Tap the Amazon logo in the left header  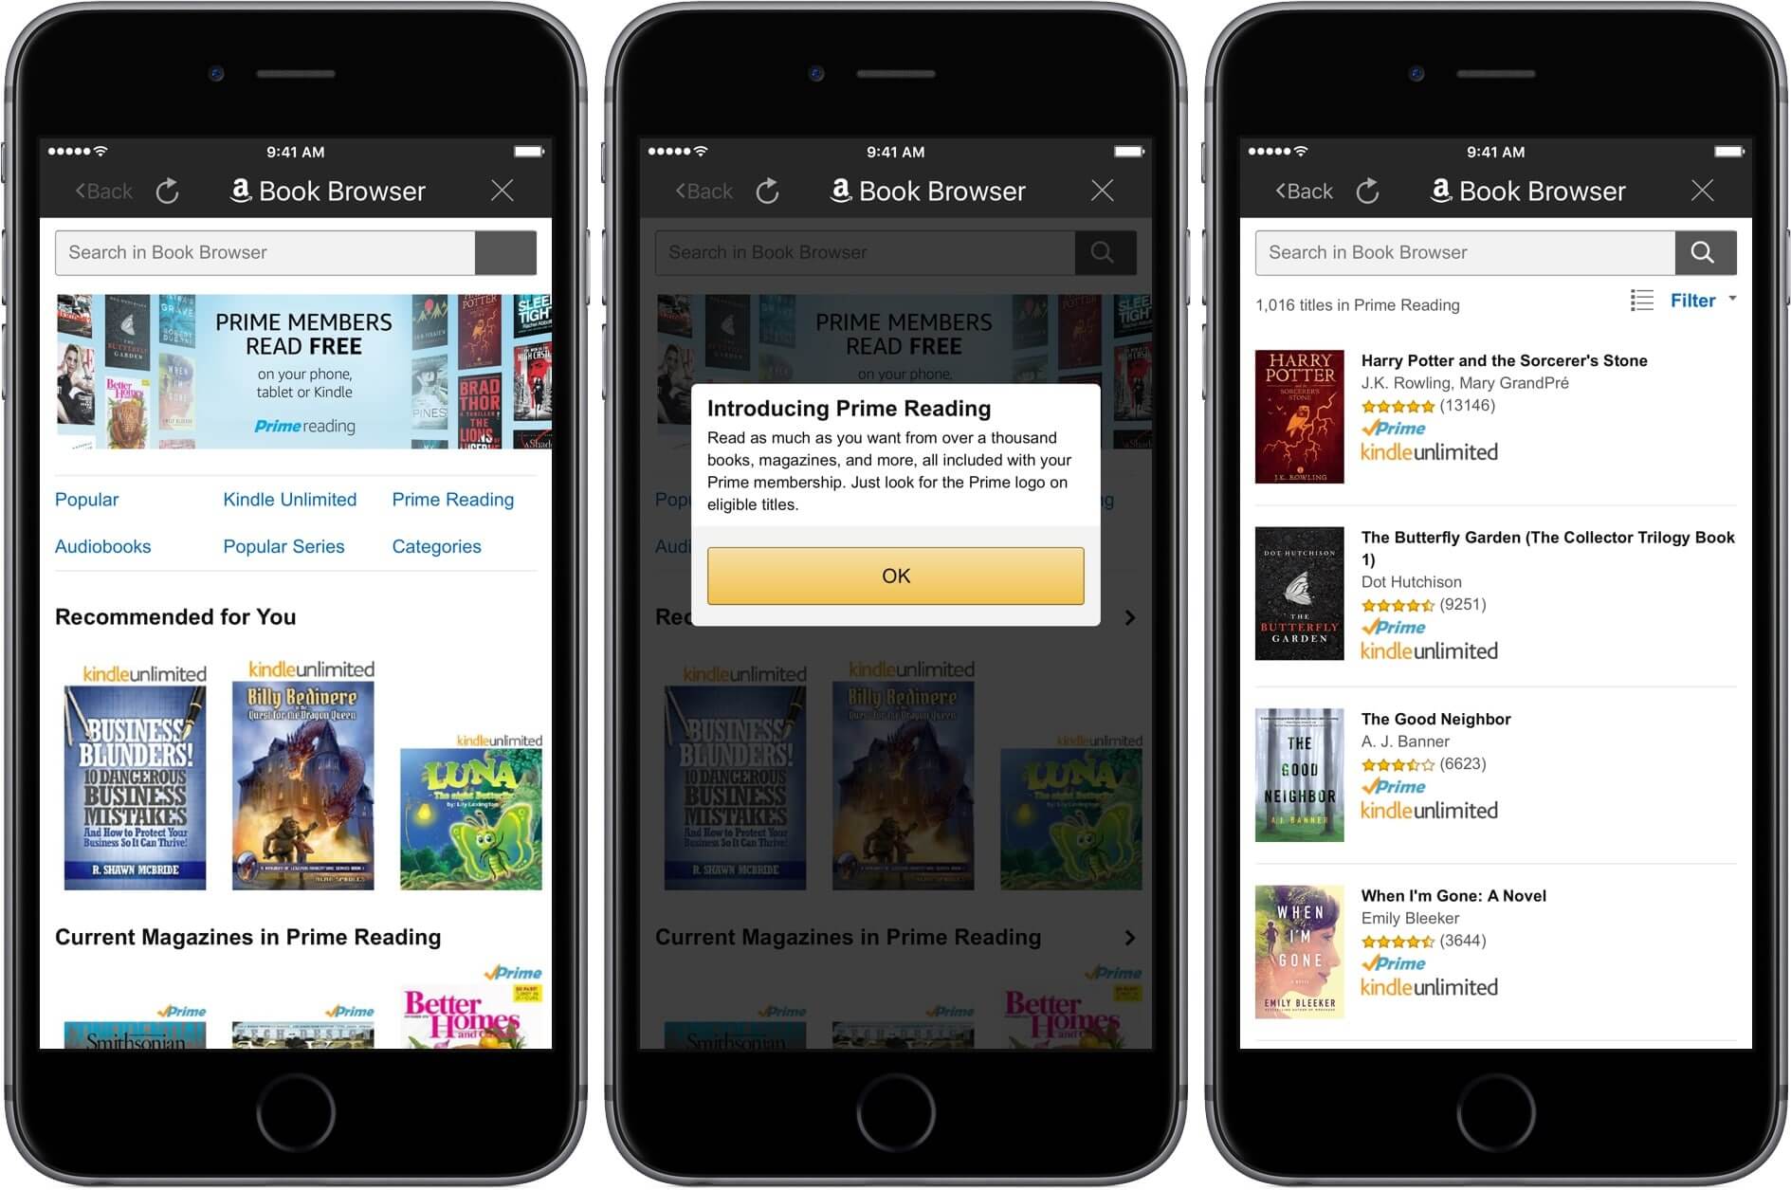pyautogui.click(x=241, y=190)
